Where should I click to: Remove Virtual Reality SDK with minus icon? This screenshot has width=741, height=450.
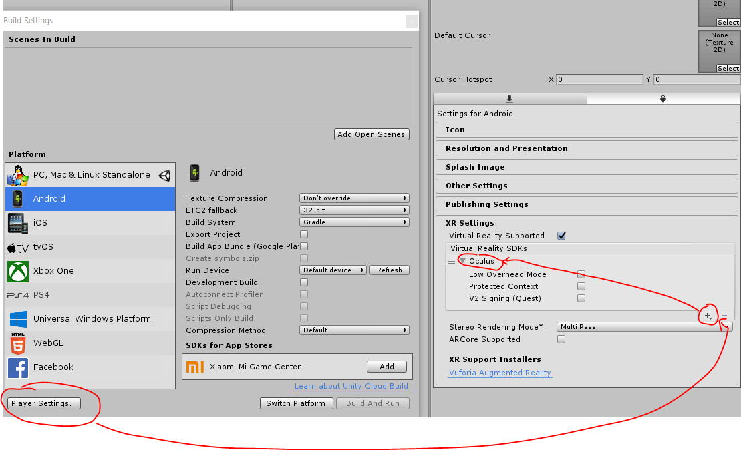point(724,316)
